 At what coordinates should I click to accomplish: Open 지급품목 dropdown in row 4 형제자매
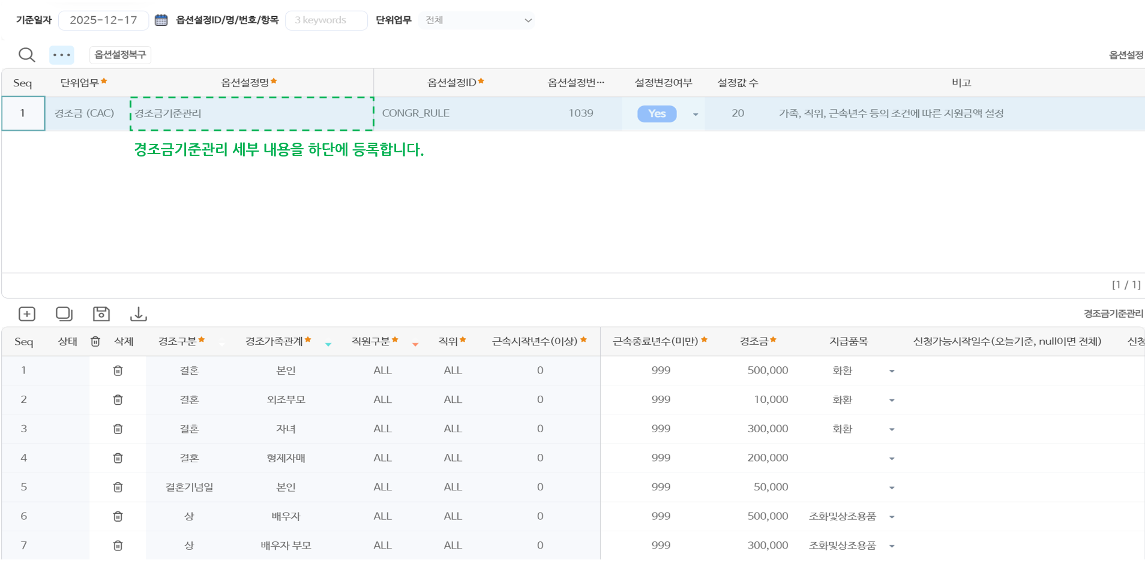(x=892, y=459)
